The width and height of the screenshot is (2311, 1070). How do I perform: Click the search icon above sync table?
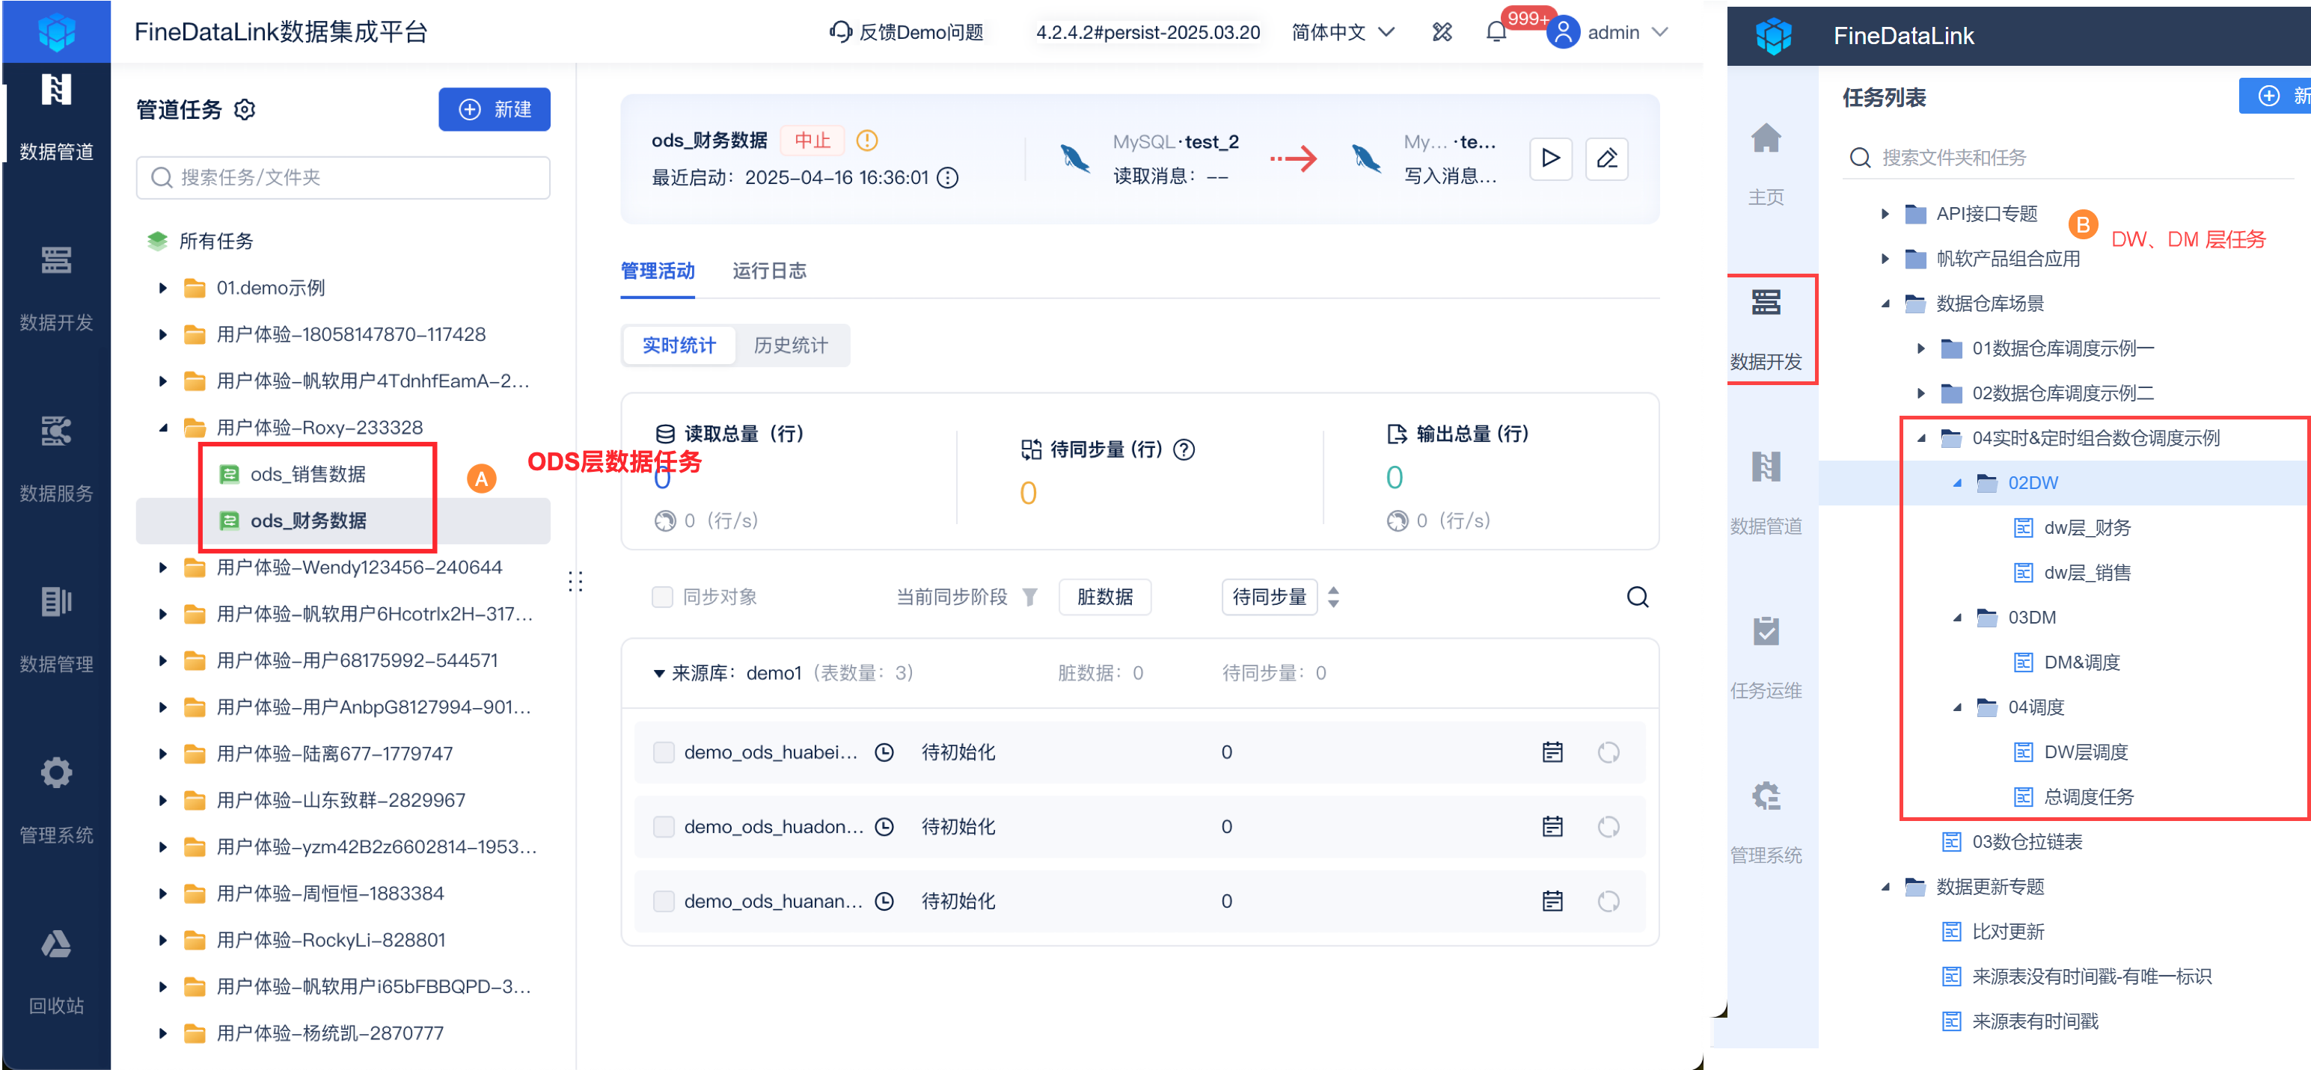tap(1637, 597)
